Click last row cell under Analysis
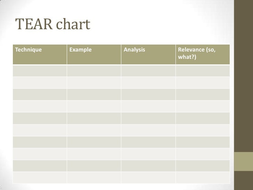 tap(148, 177)
